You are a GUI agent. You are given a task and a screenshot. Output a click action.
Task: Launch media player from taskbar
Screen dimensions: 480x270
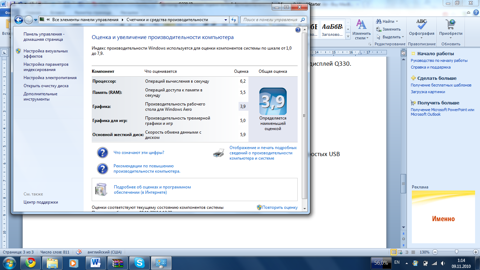click(74, 263)
